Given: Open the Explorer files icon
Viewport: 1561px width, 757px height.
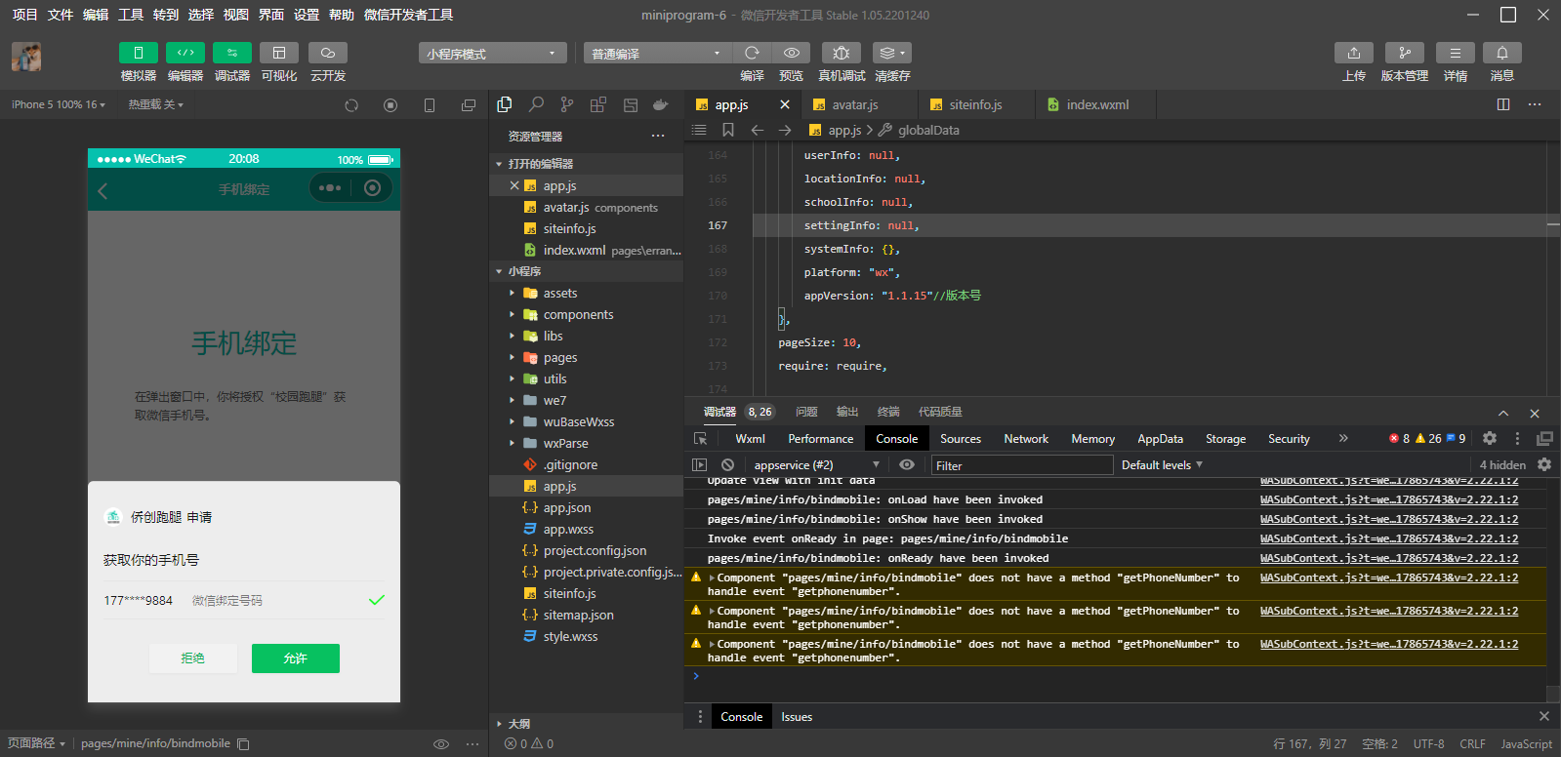Looking at the screenshot, I should 505,104.
